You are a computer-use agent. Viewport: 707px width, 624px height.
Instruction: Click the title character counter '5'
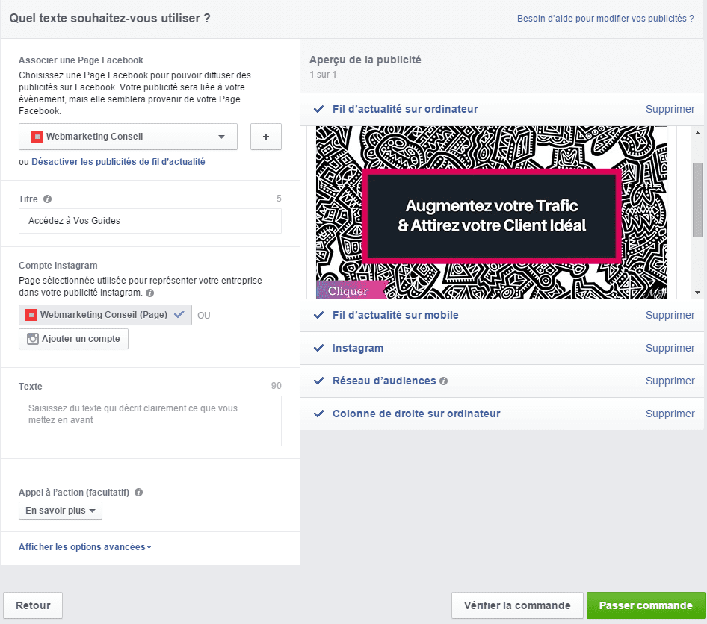[x=279, y=199]
